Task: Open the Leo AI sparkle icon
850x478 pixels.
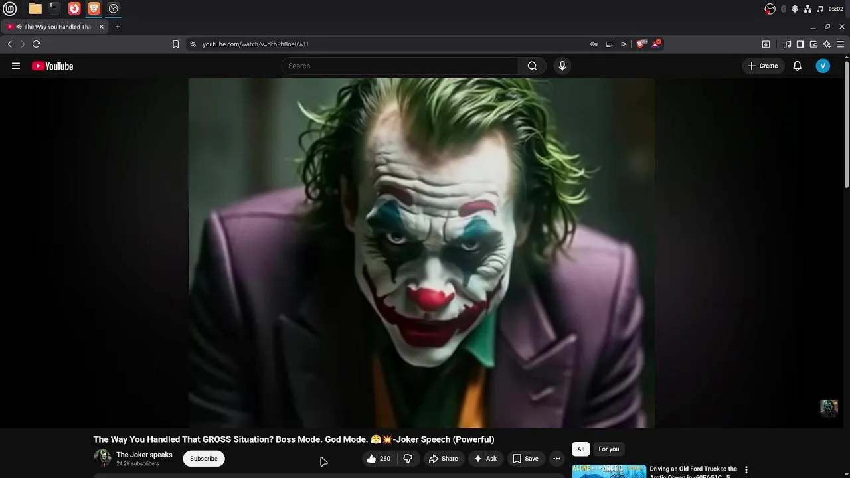Action: click(x=827, y=44)
